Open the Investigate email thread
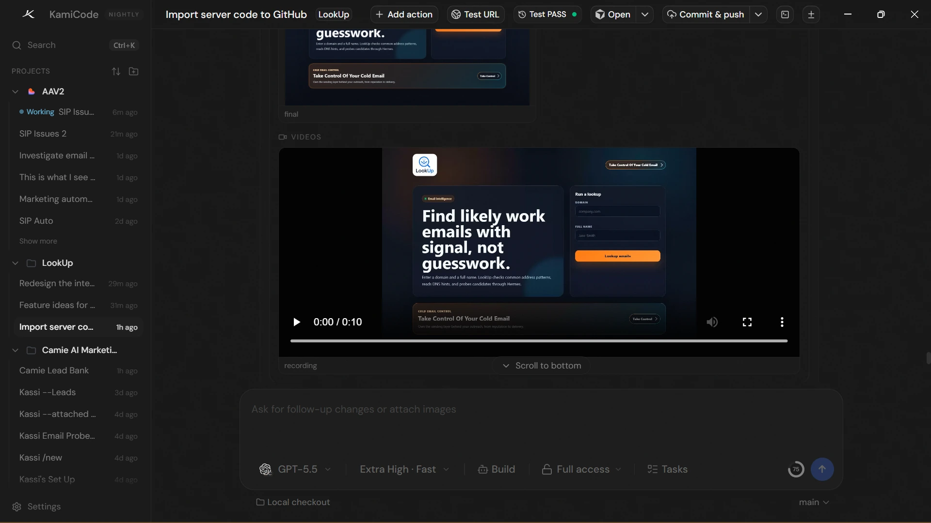Viewport: 931px width, 523px height. (x=78, y=155)
